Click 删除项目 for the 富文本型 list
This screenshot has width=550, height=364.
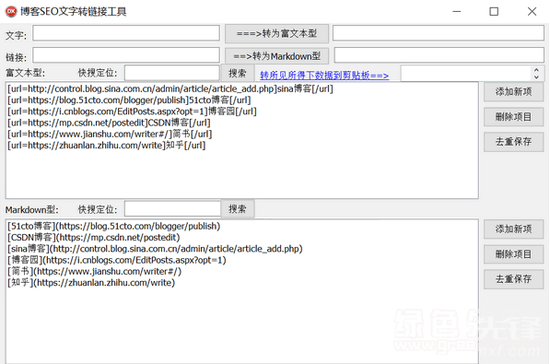pos(513,117)
